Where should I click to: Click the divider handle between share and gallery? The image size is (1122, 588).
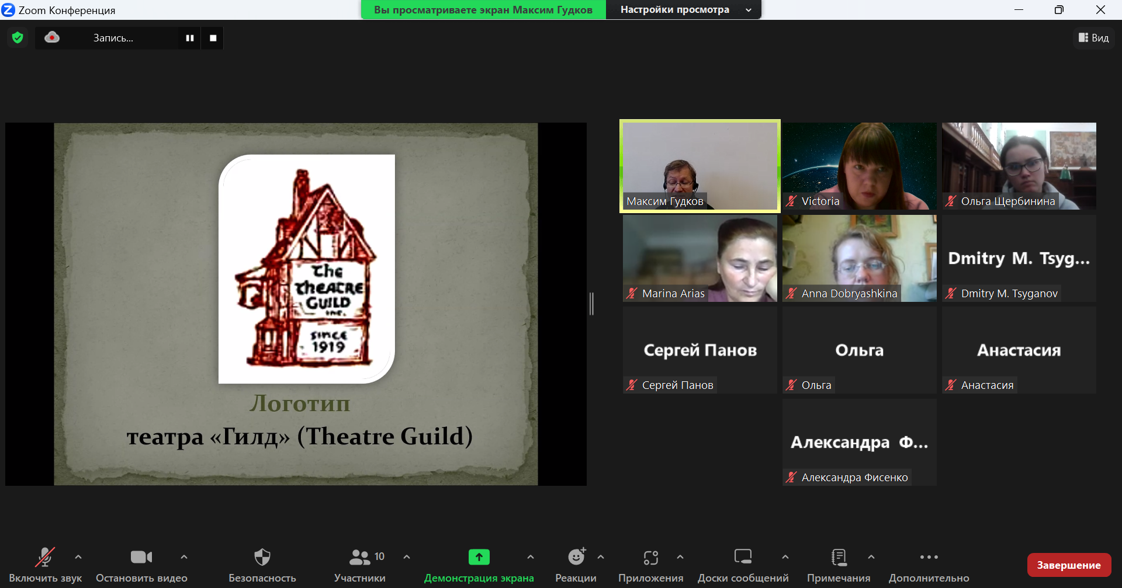click(592, 304)
